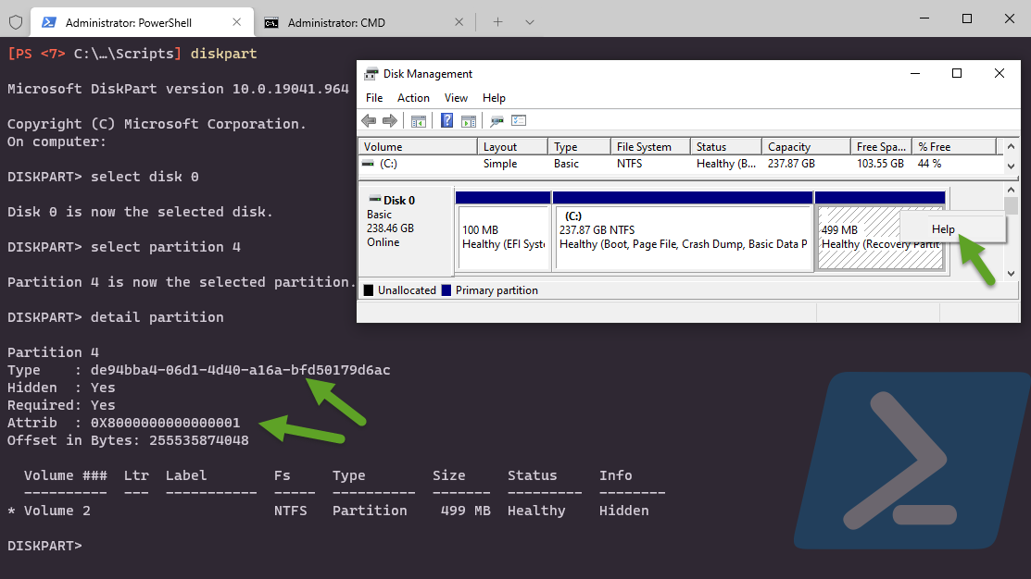Click disk graphical pane scrollbar down arrow

(x=1012, y=273)
